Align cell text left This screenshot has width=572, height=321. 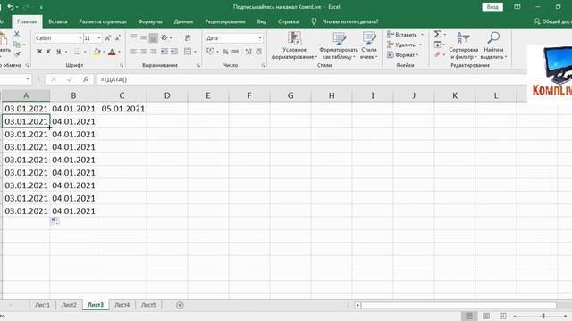coord(134,52)
